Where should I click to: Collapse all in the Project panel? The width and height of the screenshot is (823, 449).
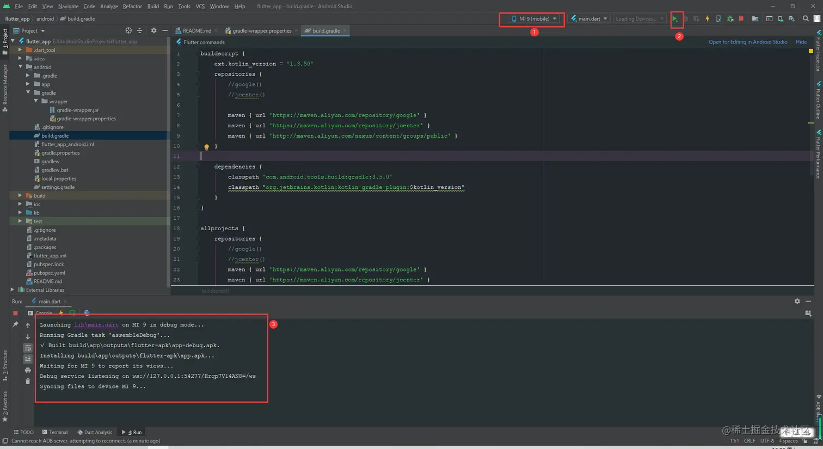(140, 31)
